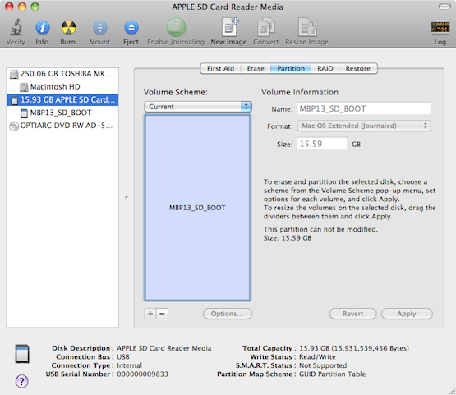
Task: Click the toolbar toggle pill button
Action: click(444, 7)
